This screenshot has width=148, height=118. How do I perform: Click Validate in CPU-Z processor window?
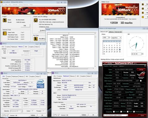click(x=33, y=115)
